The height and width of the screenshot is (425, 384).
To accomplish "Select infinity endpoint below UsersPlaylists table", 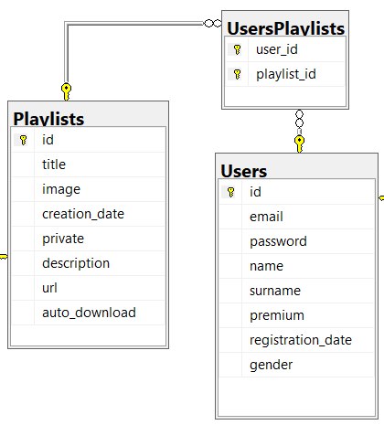I will pyautogui.click(x=300, y=119).
